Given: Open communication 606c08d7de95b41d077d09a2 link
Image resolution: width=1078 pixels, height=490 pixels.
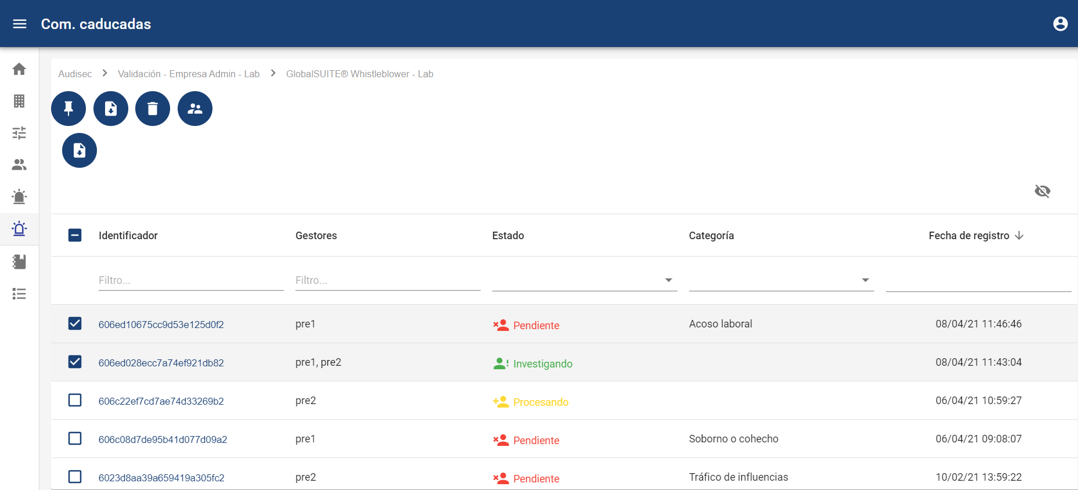Looking at the screenshot, I should tap(163, 439).
